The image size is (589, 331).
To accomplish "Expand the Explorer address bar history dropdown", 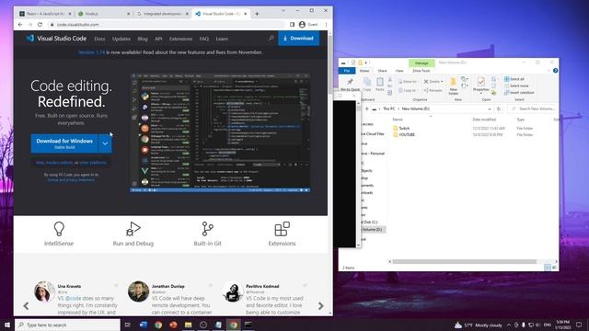I will click(490, 108).
